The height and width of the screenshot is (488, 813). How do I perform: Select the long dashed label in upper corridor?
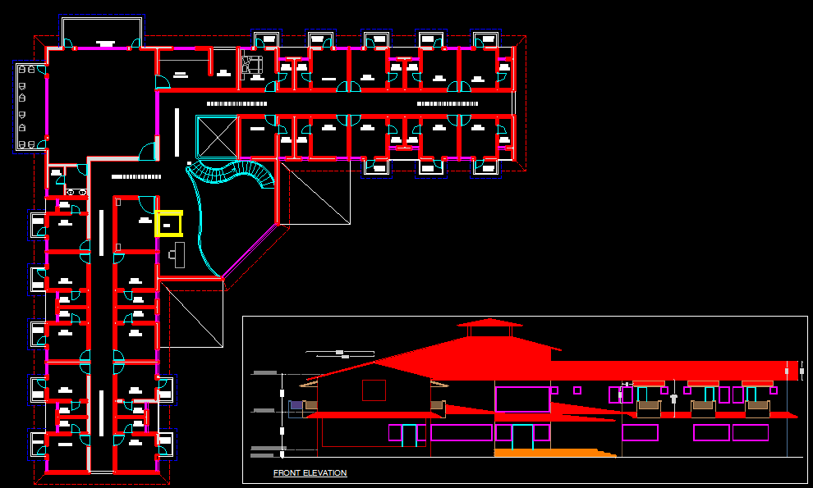coord(237,104)
